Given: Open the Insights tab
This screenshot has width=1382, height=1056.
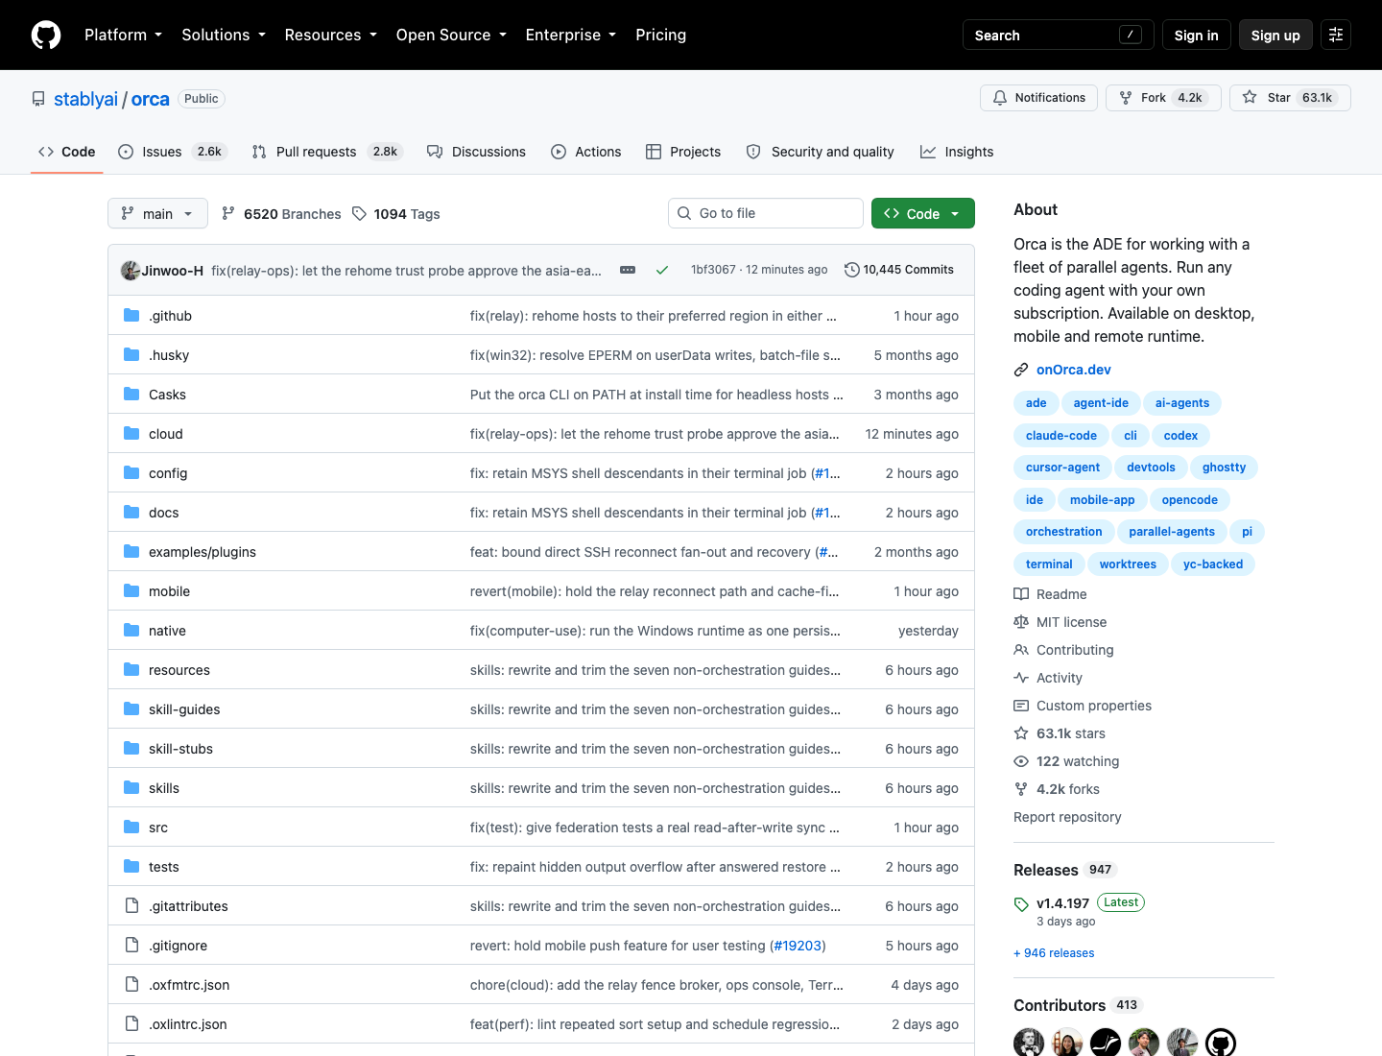Looking at the screenshot, I should 957,152.
